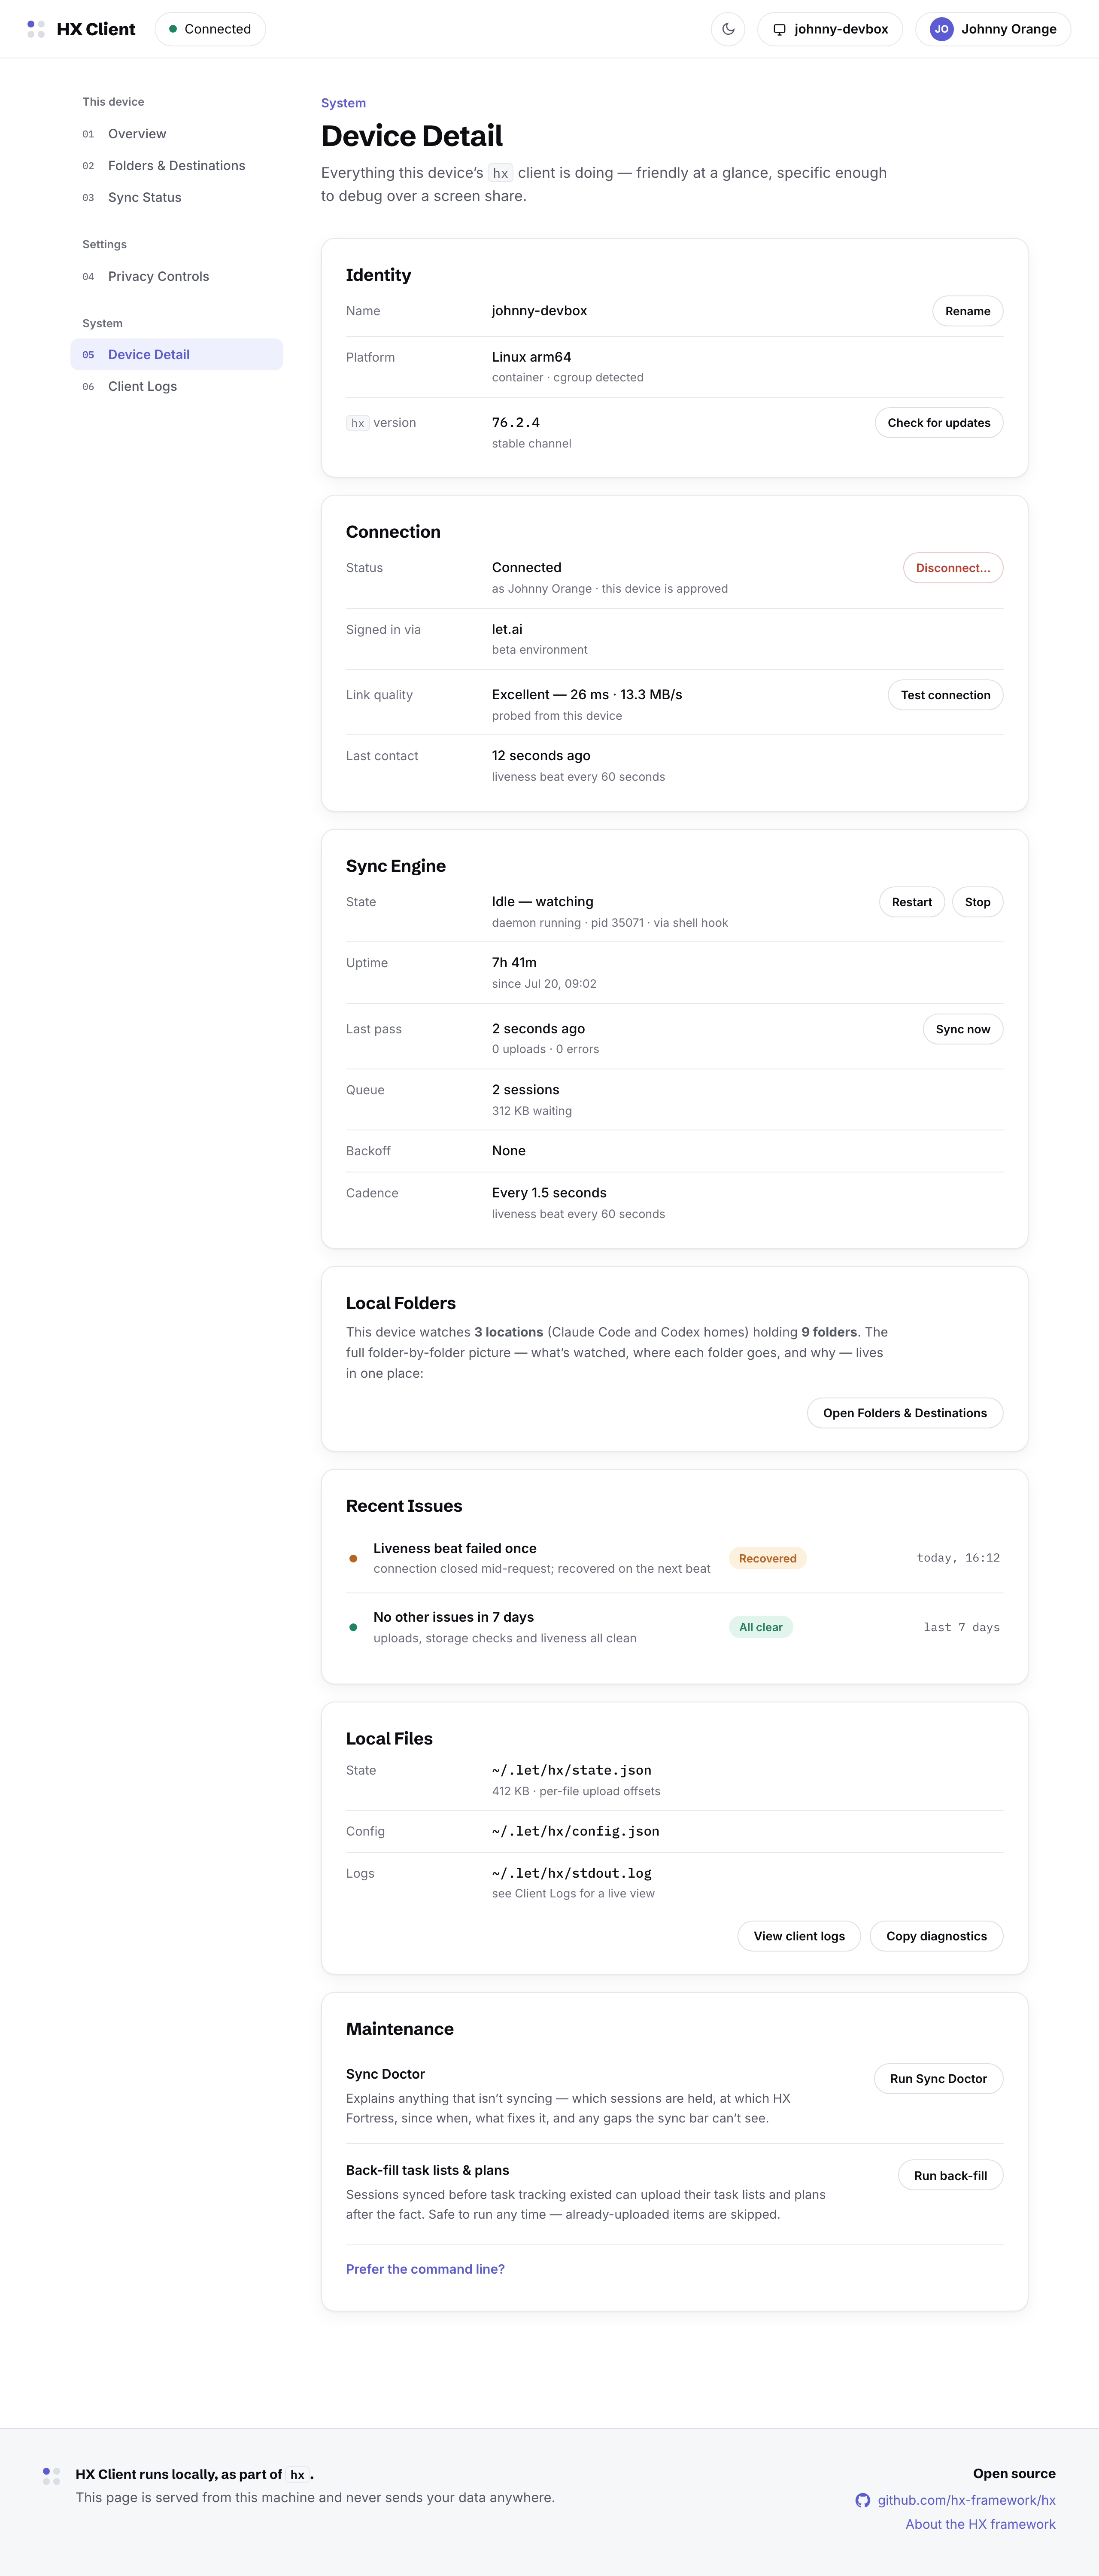Click the GitHub icon in the footer
Image resolution: width=1099 pixels, height=2576 pixels.
point(862,2500)
